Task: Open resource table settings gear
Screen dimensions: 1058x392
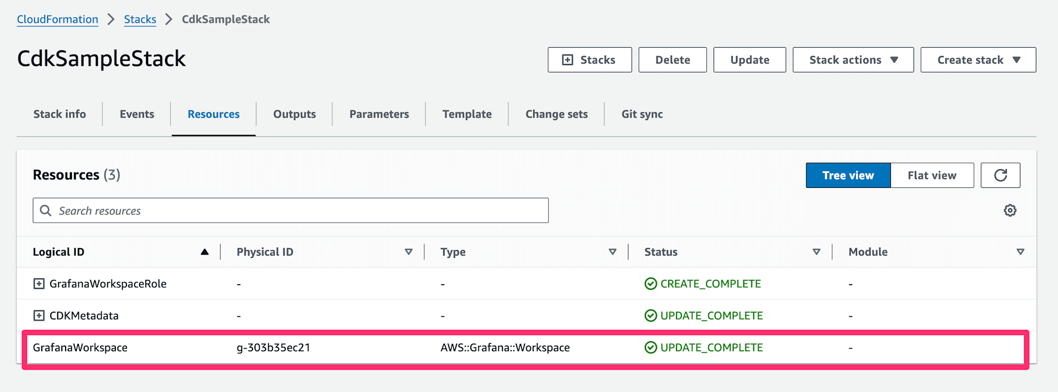Action: [1010, 211]
